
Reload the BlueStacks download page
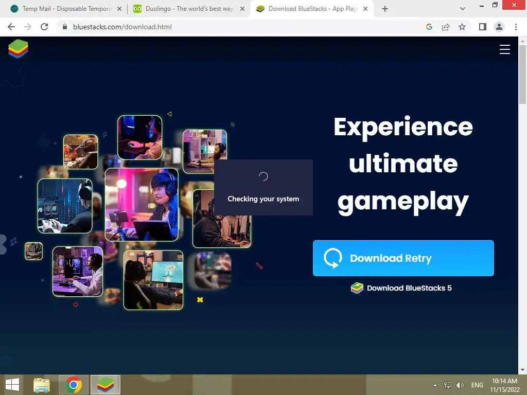[44, 27]
